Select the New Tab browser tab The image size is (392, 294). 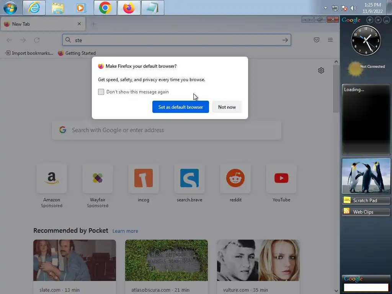coord(43,24)
